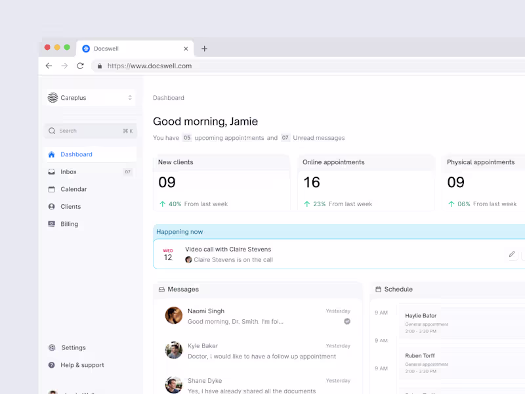The width and height of the screenshot is (525, 394).
Task: Click the sidebar Search field
Action: click(90, 131)
